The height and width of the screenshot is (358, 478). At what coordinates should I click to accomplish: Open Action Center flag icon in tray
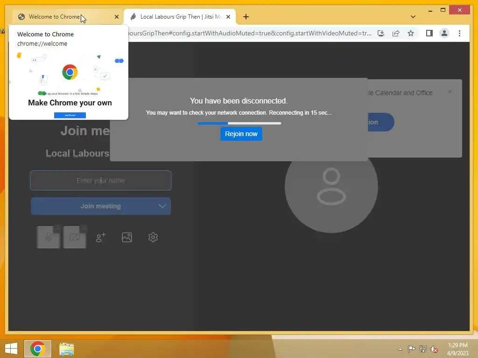[x=411, y=349]
